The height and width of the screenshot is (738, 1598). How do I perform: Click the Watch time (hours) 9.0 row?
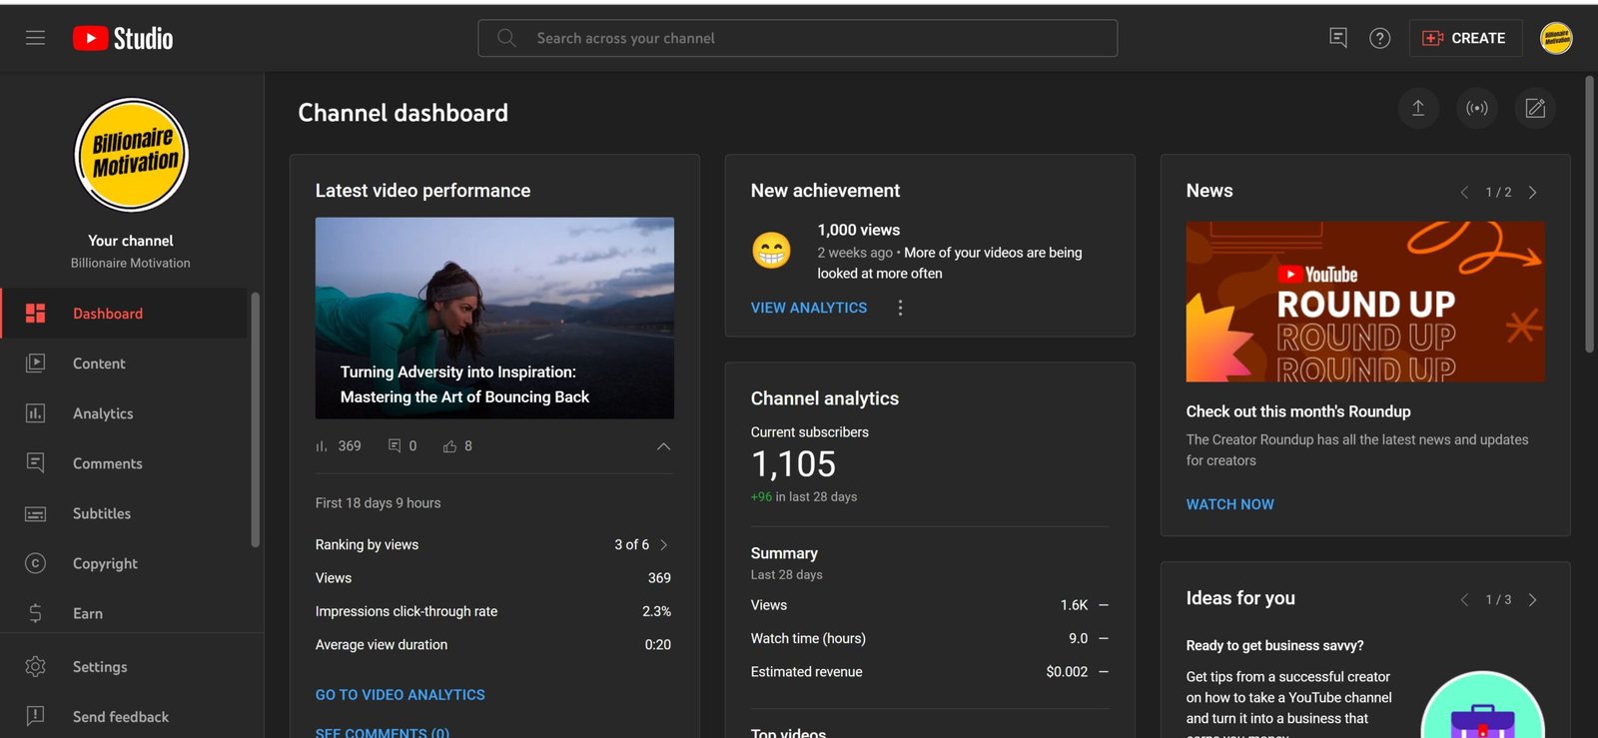click(930, 638)
